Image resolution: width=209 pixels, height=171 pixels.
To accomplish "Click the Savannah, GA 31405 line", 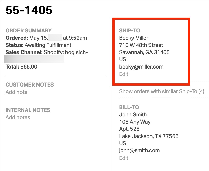I will click(144, 52).
